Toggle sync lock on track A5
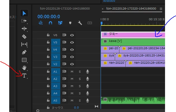 coord(64,100)
